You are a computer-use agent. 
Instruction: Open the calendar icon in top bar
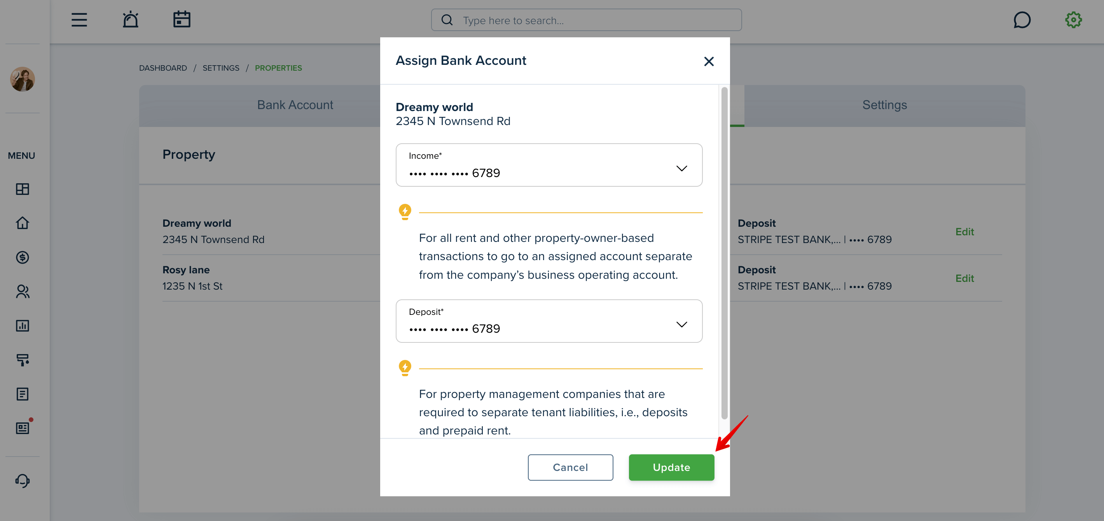click(x=182, y=19)
